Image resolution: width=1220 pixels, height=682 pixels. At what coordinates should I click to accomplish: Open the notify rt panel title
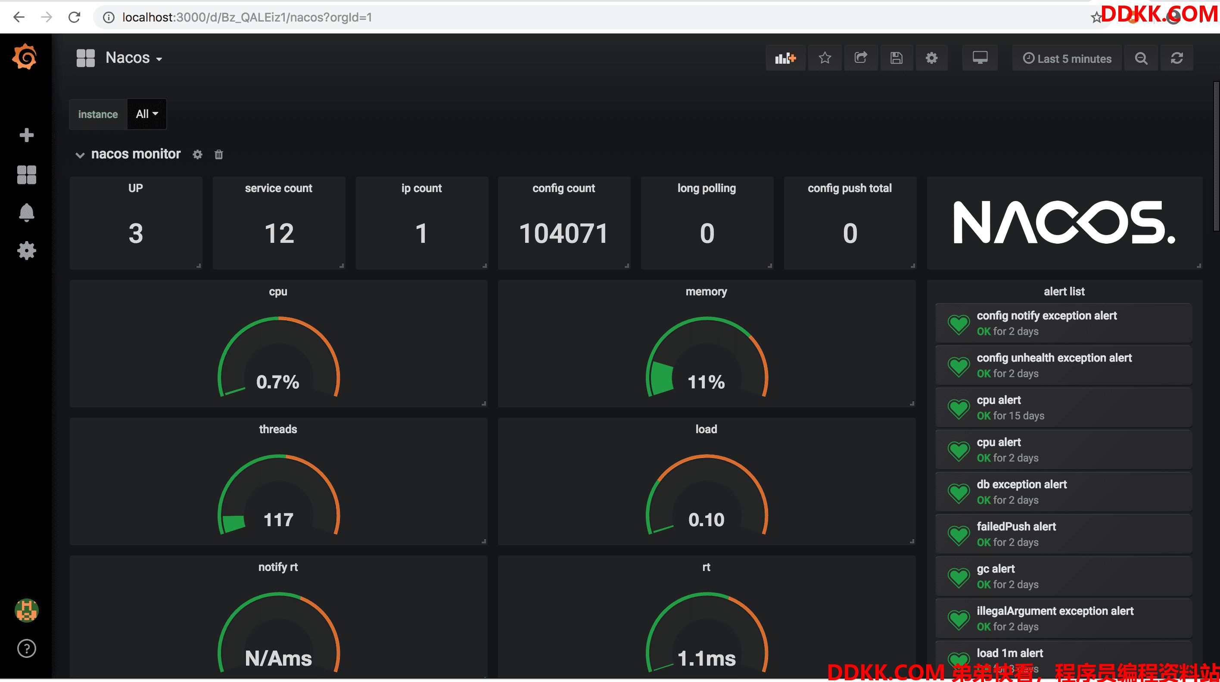(278, 567)
